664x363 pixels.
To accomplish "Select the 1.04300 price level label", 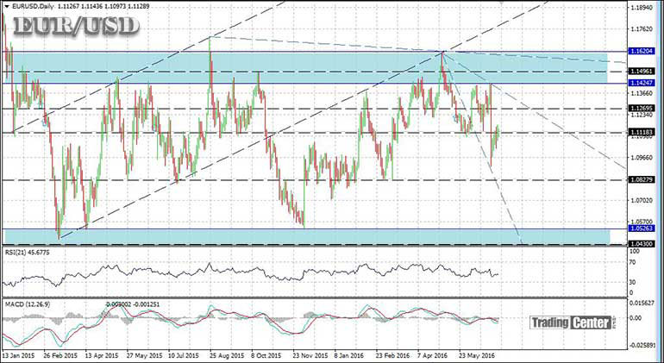I will (642, 244).
